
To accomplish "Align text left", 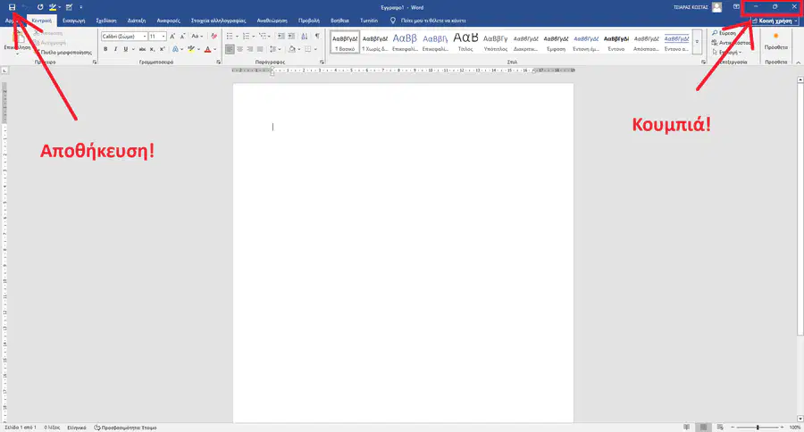I will click(230, 49).
